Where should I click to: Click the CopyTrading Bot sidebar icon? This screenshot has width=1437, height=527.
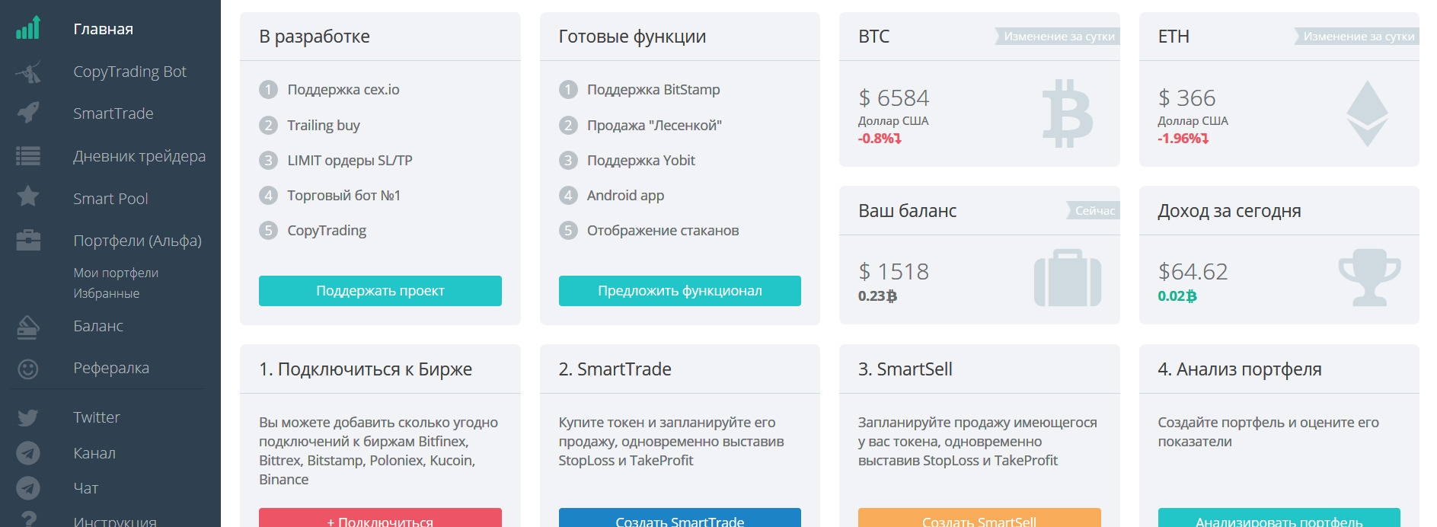pos(28,72)
